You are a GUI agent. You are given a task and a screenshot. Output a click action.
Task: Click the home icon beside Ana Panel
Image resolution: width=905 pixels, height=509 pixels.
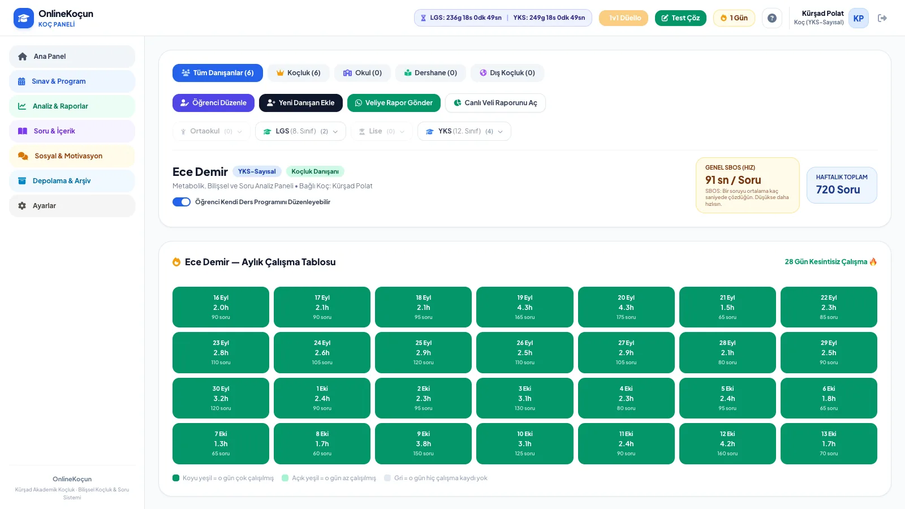click(23, 57)
